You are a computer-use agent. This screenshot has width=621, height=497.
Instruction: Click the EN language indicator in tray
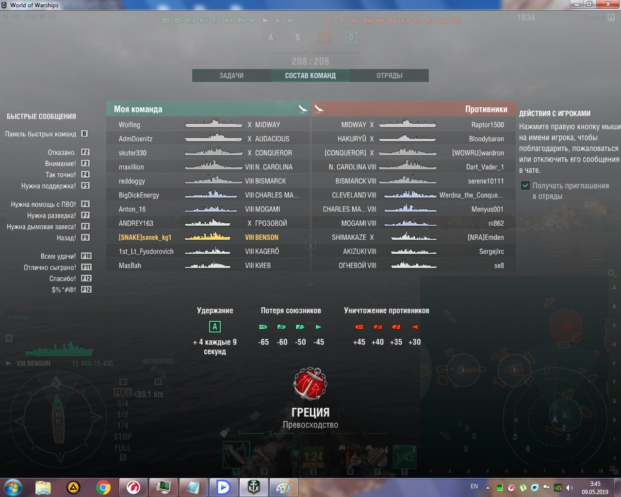tap(474, 486)
